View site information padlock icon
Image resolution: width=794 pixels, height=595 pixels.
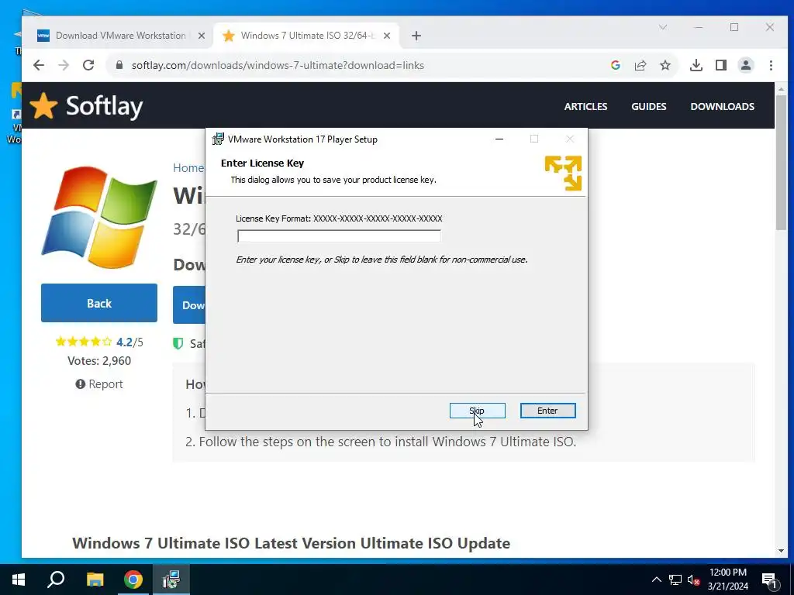coord(119,65)
